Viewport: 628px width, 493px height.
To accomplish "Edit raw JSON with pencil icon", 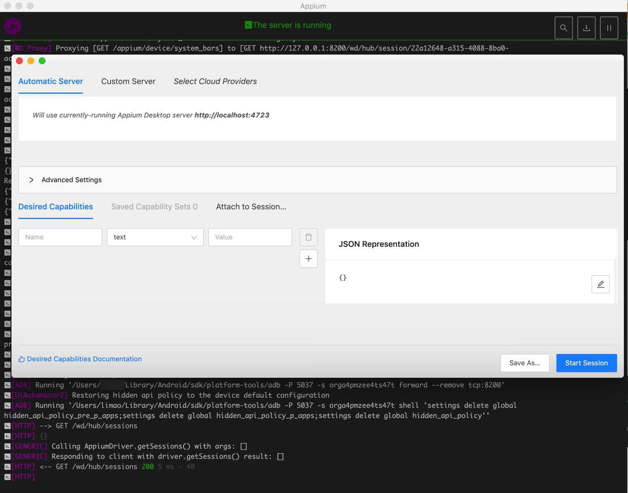I will [600, 284].
